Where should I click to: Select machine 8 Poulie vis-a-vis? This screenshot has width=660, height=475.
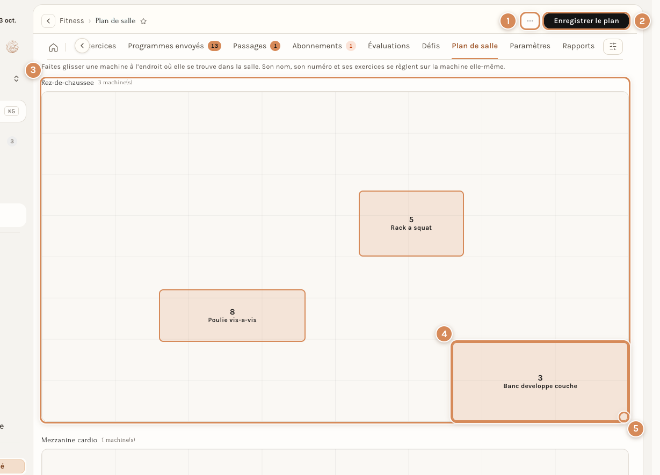click(232, 316)
